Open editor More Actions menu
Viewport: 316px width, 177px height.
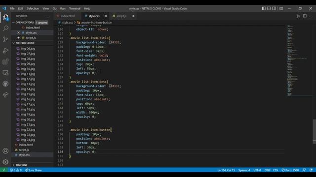[311, 16]
